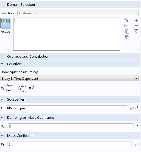Select domain 1 in the selection list
141x152 pixels.
(15, 20)
